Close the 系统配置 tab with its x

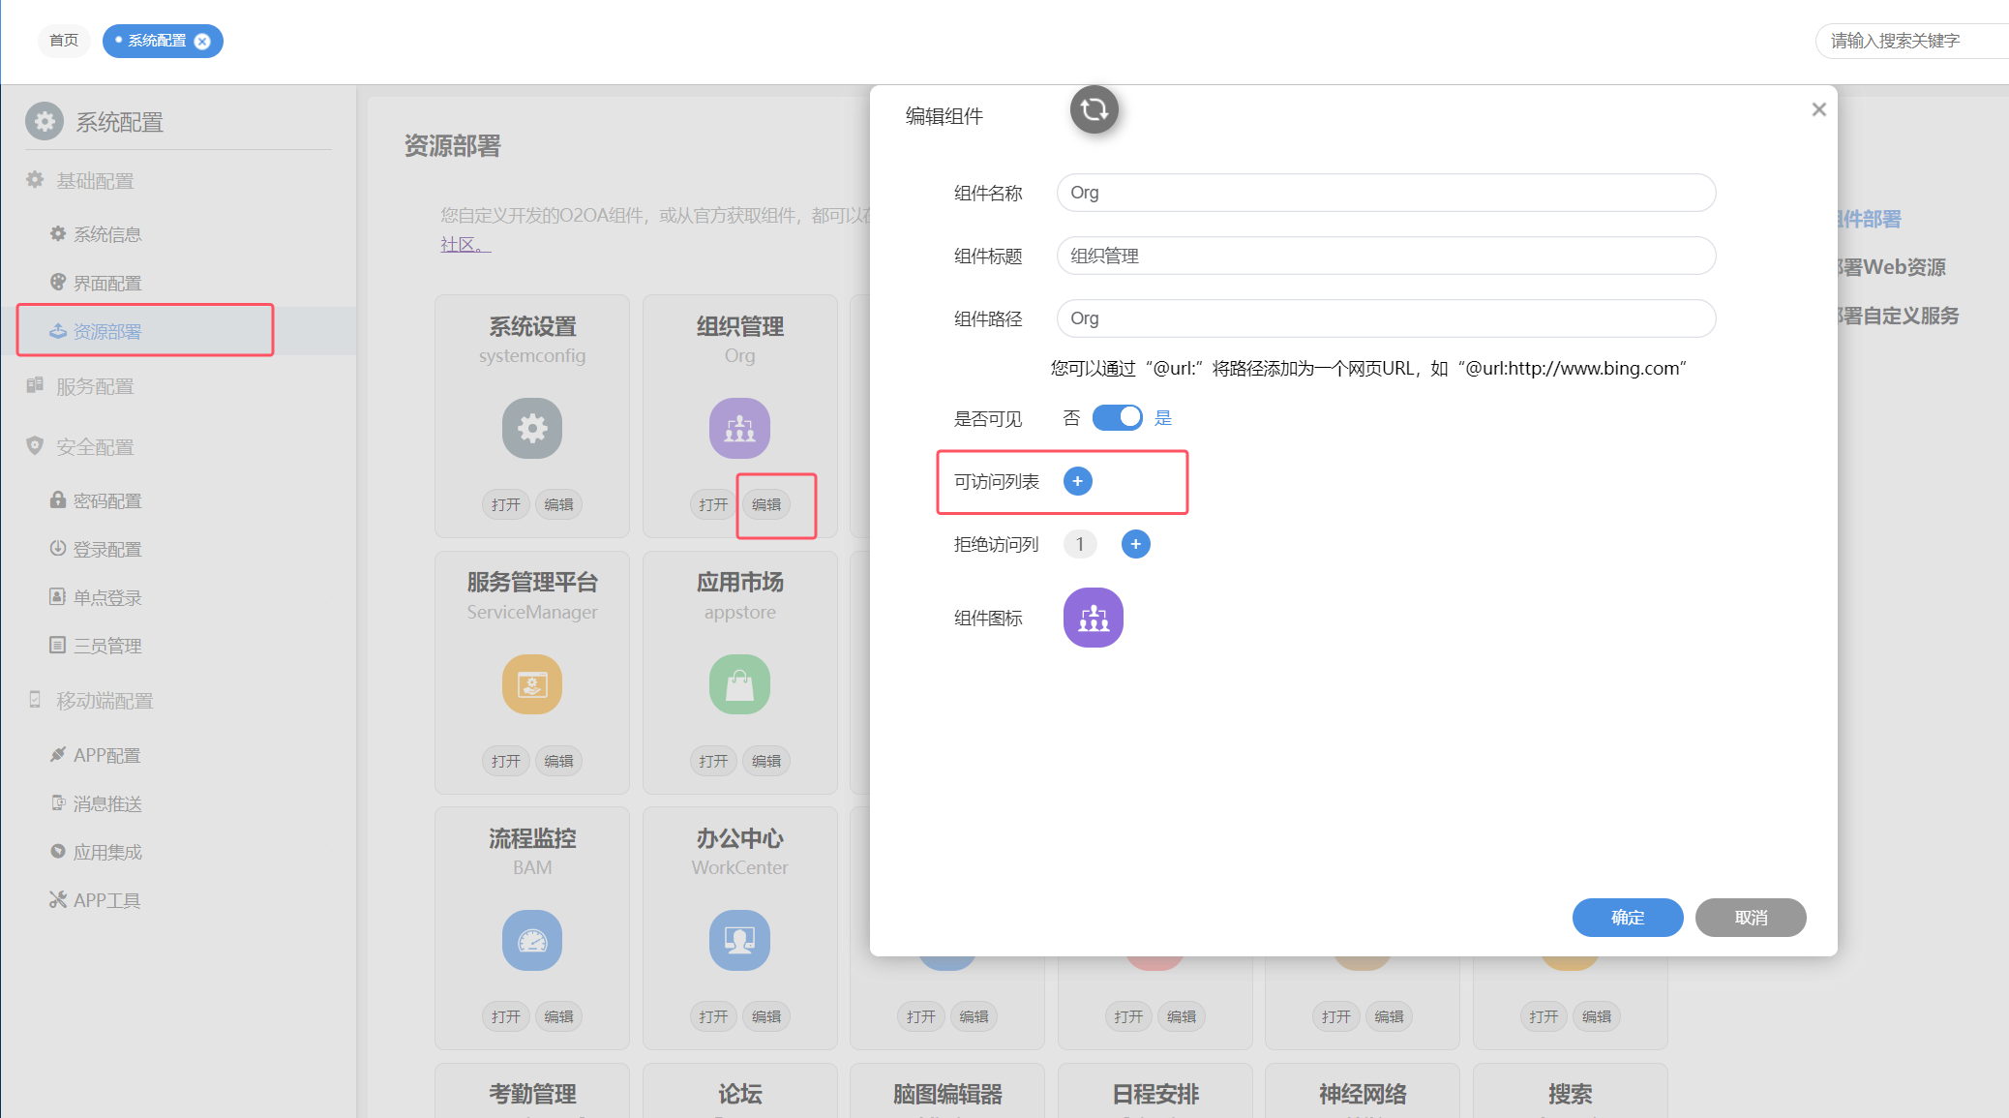coord(202,41)
